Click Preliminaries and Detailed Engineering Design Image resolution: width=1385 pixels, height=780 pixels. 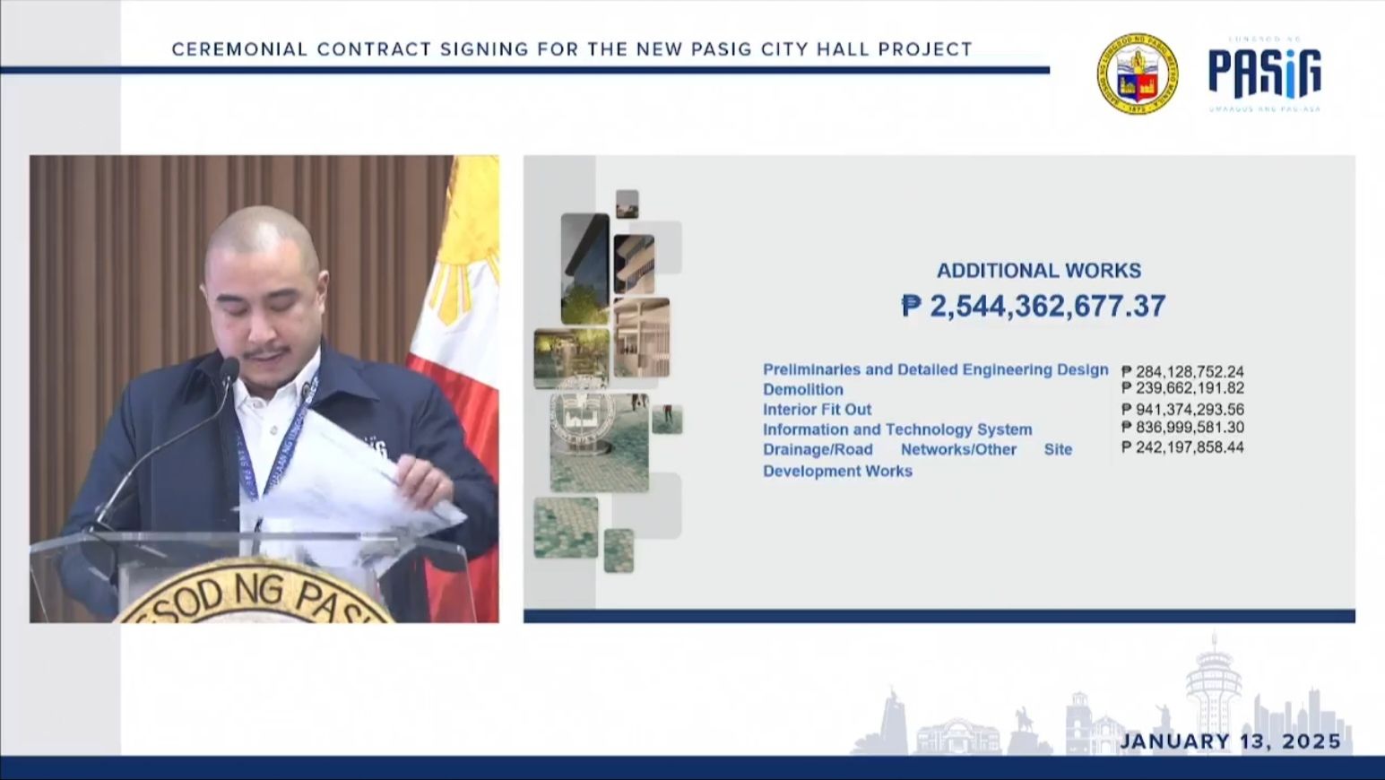click(935, 369)
